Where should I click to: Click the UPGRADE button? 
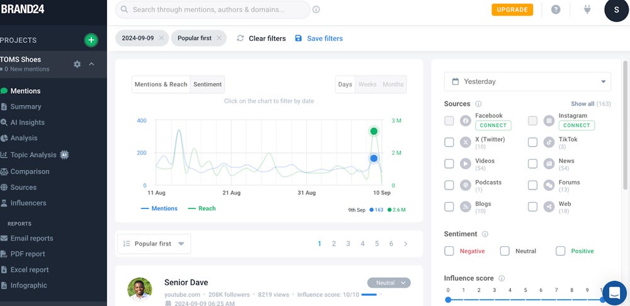[x=512, y=9]
